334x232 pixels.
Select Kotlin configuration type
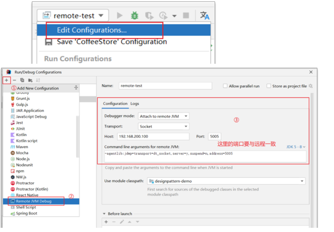tap(41, 135)
